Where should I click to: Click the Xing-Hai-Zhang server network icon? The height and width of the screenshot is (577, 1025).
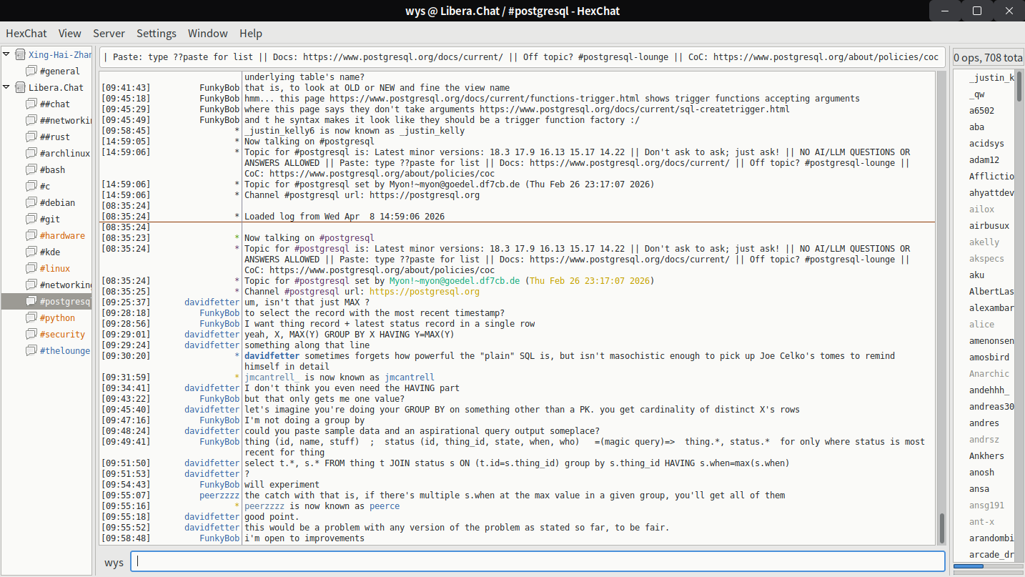(x=20, y=54)
